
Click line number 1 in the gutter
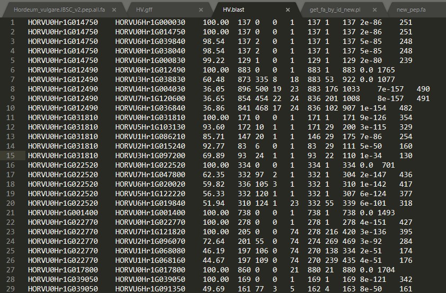(12, 22)
